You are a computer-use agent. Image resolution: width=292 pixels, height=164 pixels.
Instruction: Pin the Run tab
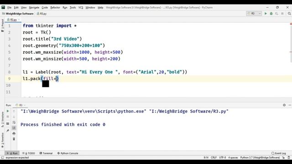(8, 131)
